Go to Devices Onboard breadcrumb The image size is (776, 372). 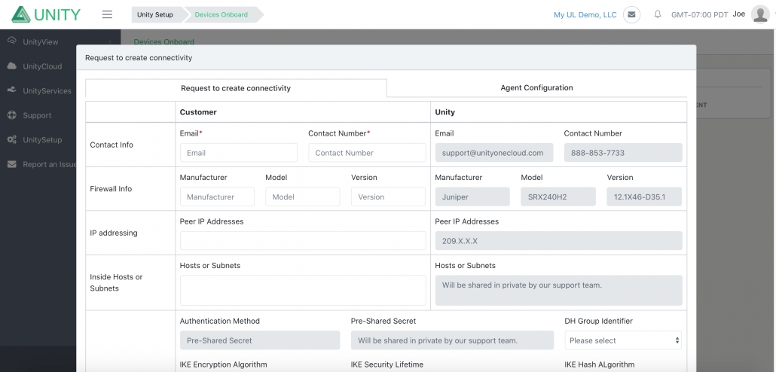tap(221, 14)
